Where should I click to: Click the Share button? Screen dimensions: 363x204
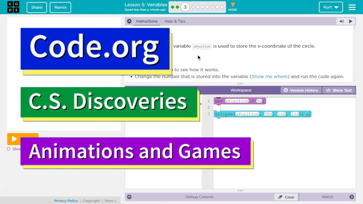tap(37, 7)
